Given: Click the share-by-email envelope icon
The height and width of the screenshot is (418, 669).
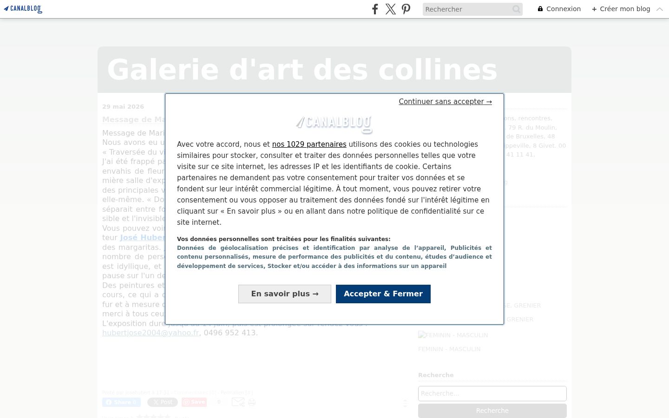Looking at the screenshot, I should coord(238,402).
